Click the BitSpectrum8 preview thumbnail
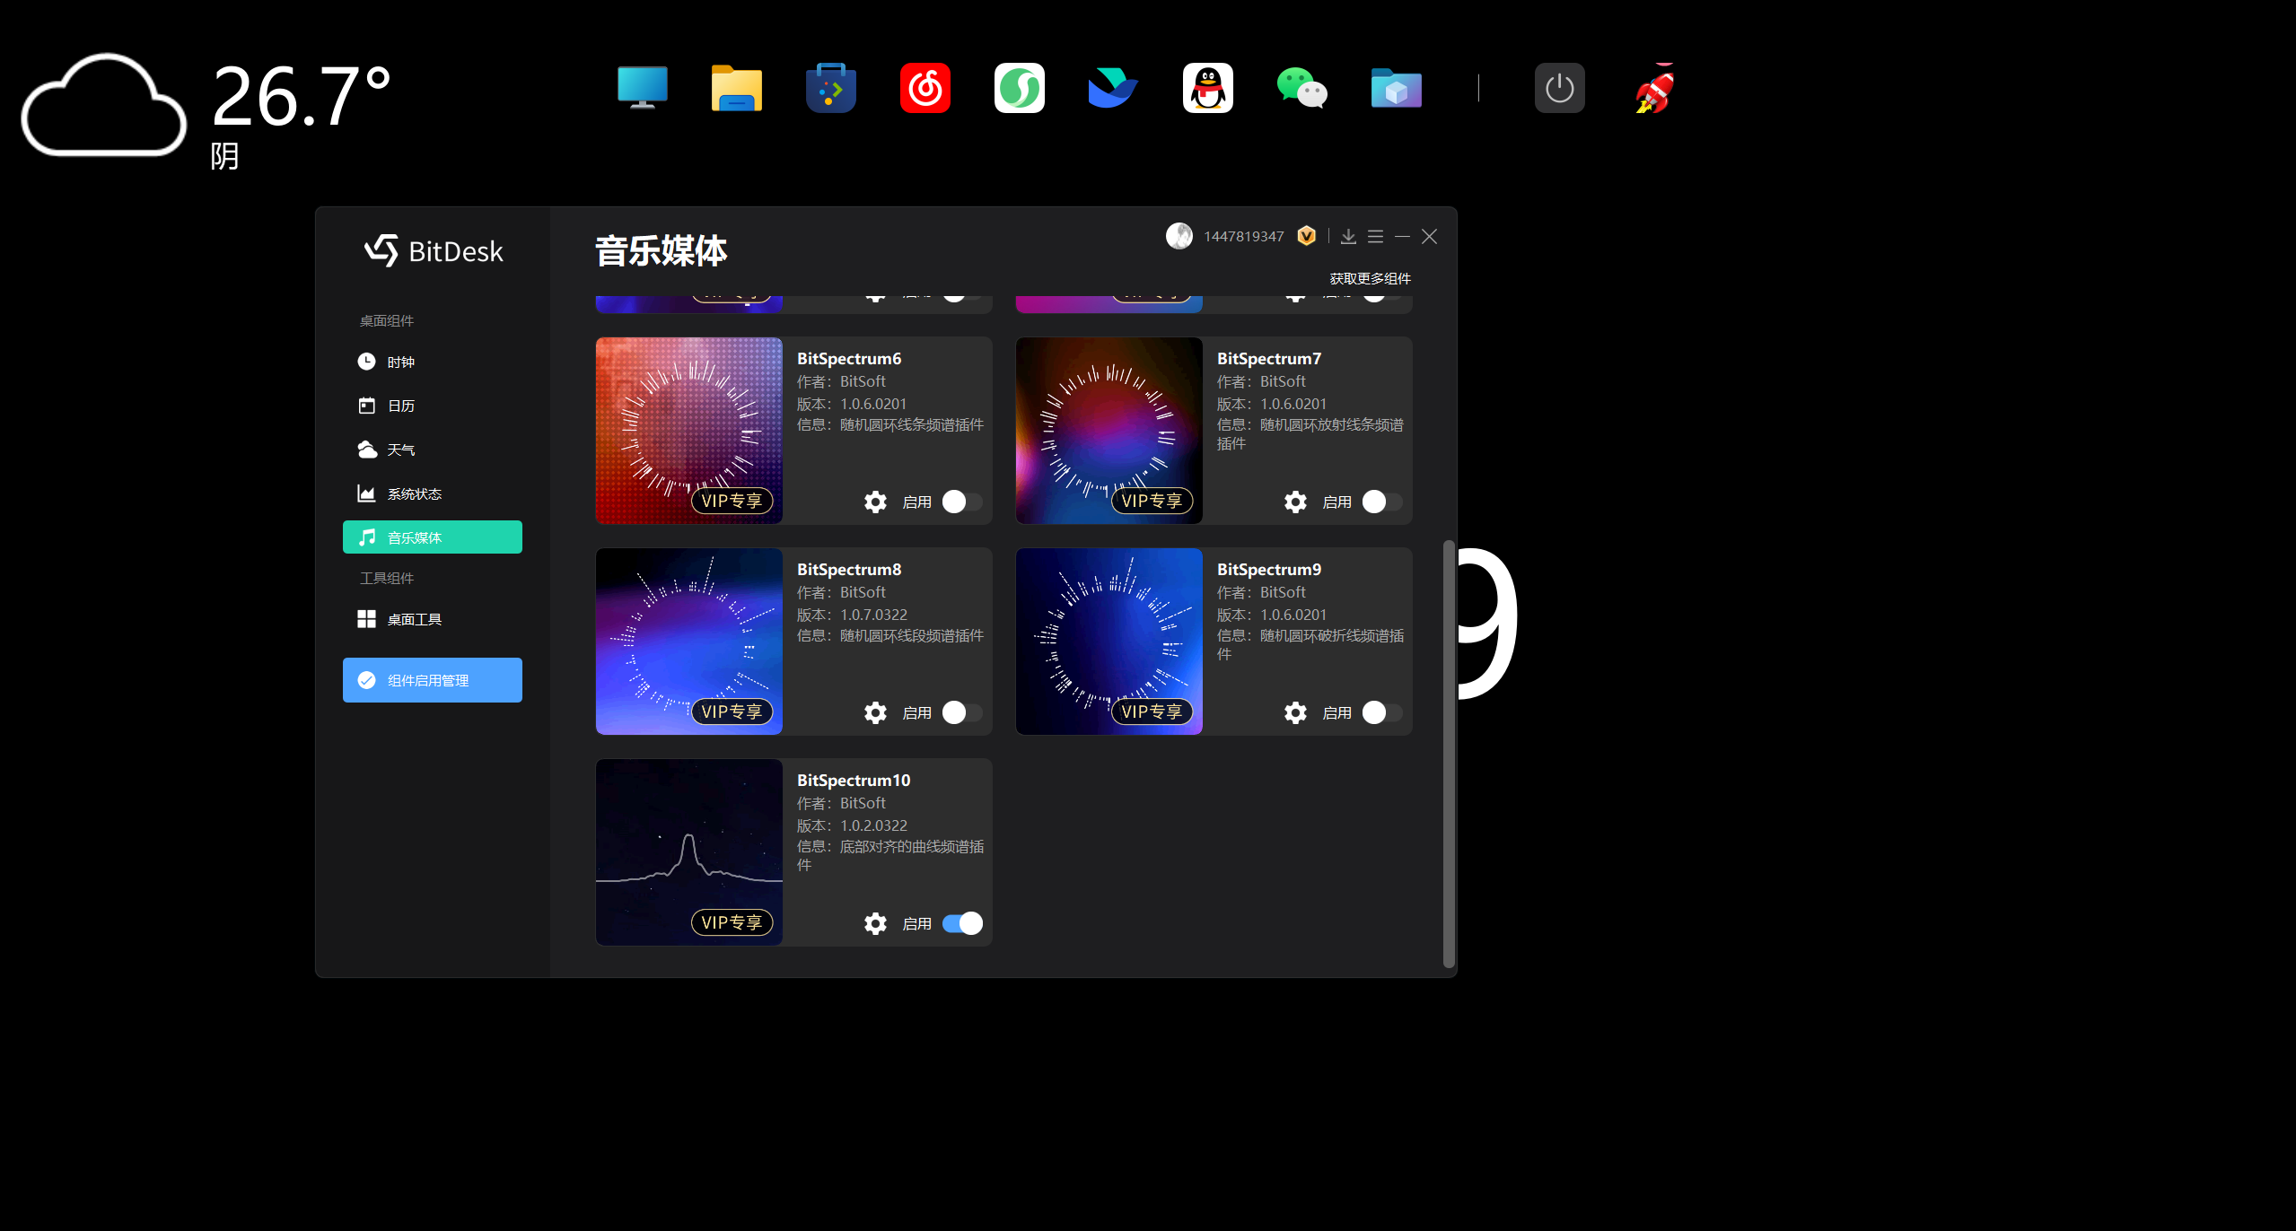The image size is (2296, 1231). pyautogui.click(x=688, y=641)
